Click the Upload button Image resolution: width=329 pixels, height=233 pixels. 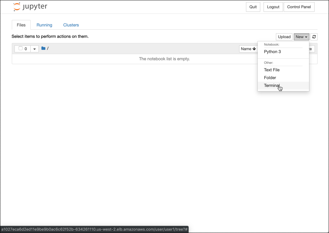pos(284,37)
